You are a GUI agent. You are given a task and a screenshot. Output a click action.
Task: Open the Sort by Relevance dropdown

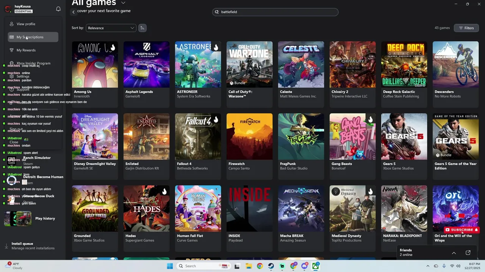(111, 28)
